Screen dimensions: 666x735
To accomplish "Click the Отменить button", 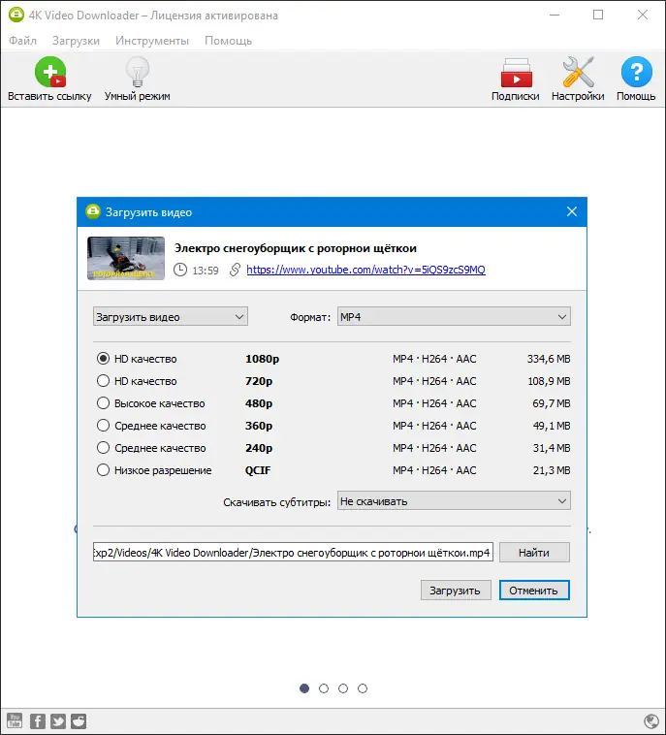I will [x=534, y=591].
